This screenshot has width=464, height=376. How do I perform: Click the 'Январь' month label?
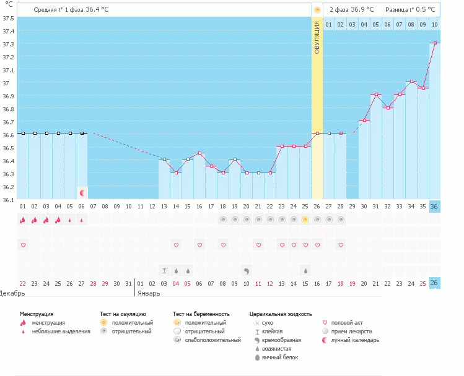tap(148, 293)
